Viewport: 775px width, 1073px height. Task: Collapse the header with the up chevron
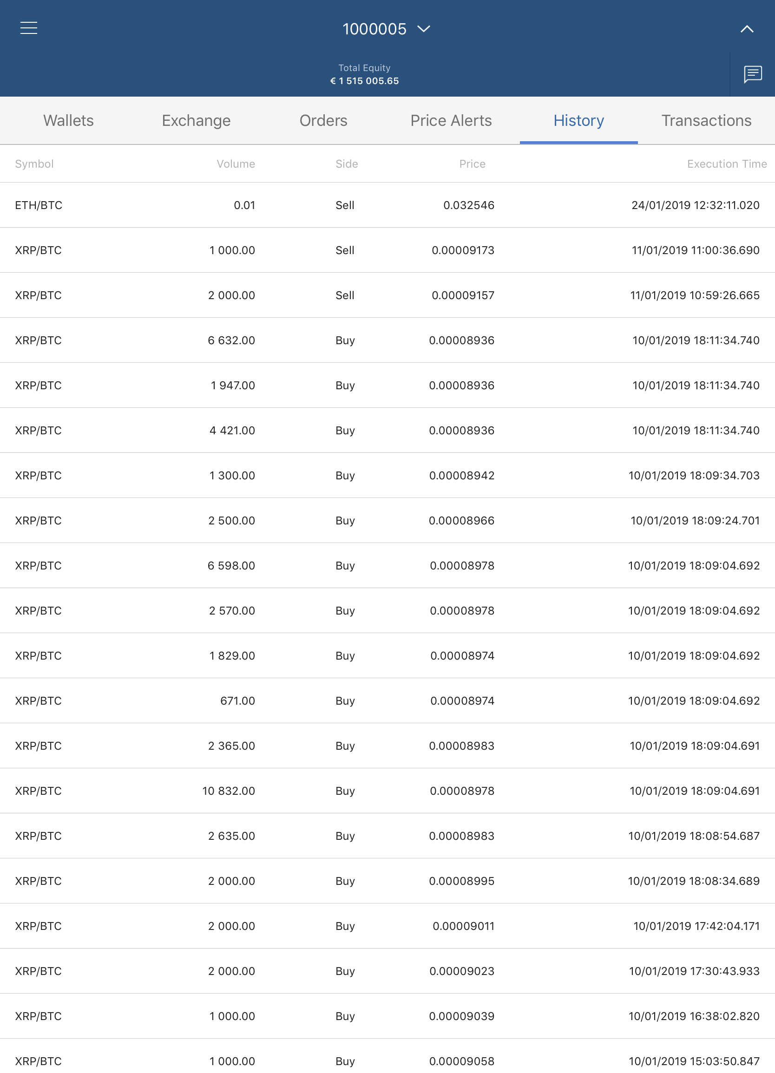[747, 29]
